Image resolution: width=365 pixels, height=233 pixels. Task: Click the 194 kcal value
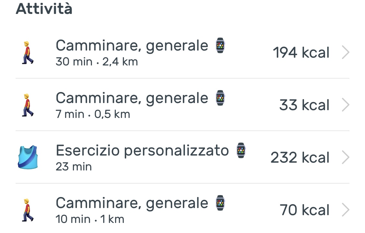pyautogui.click(x=301, y=52)
